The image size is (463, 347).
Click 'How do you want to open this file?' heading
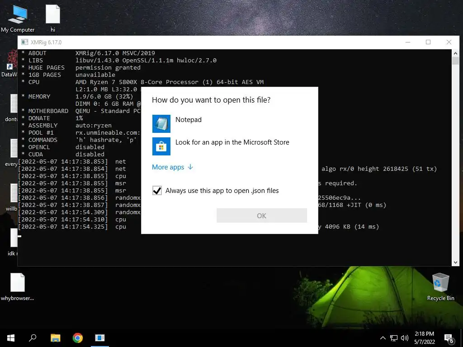click(x=211, y=100)
